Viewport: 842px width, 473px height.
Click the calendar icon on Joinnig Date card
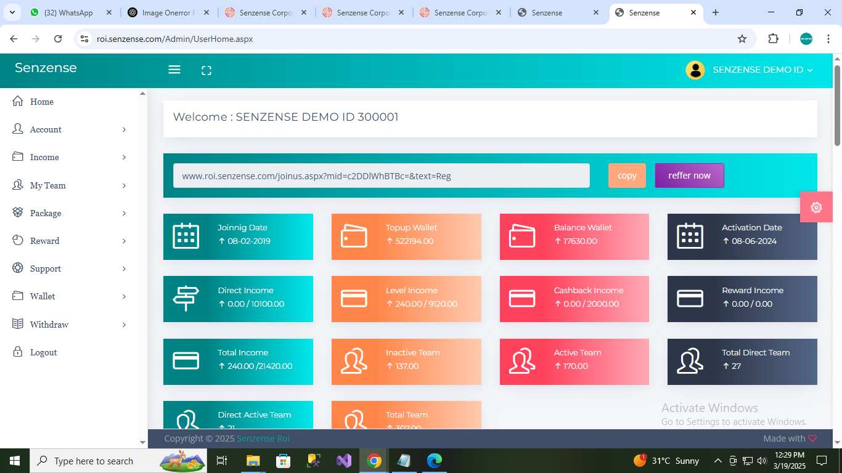click(186, 236)
